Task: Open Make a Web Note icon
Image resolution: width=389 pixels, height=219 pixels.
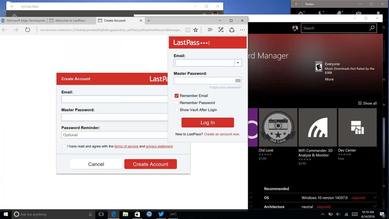Action: click(x=221, y=30)
